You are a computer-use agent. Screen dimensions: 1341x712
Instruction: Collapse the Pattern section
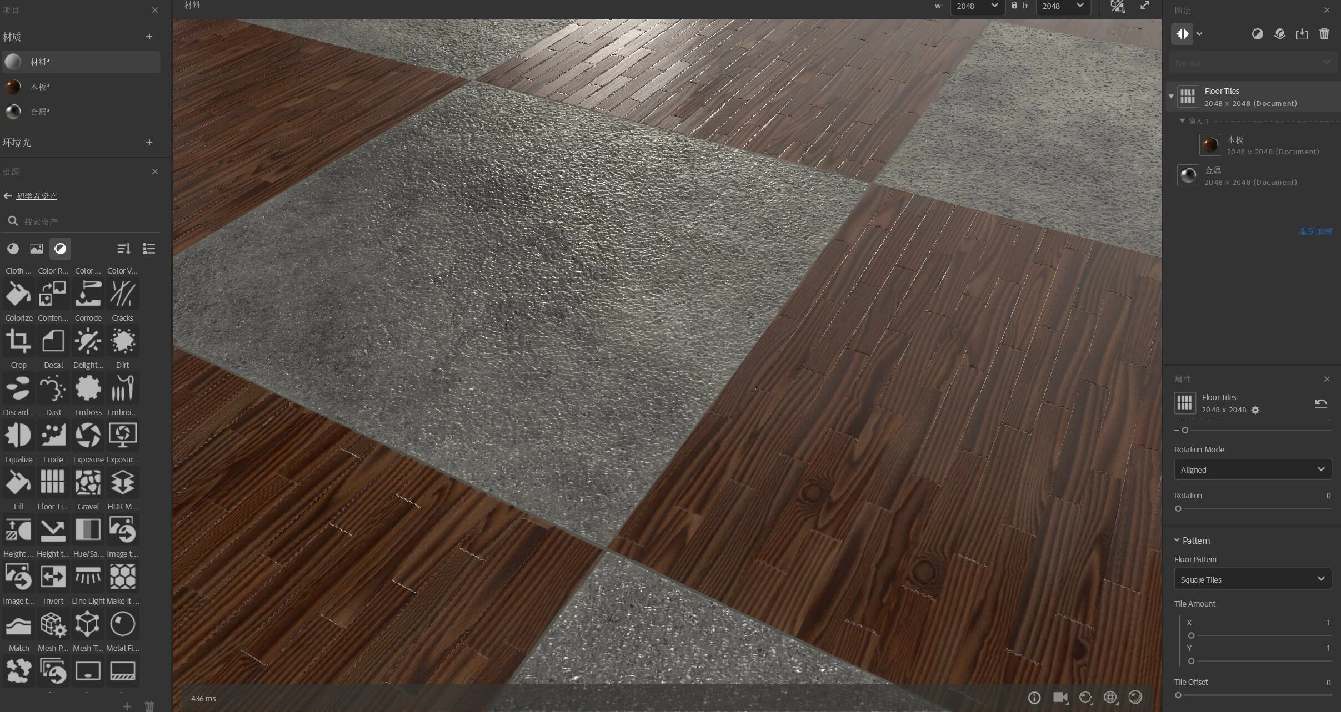(1177, 540)
